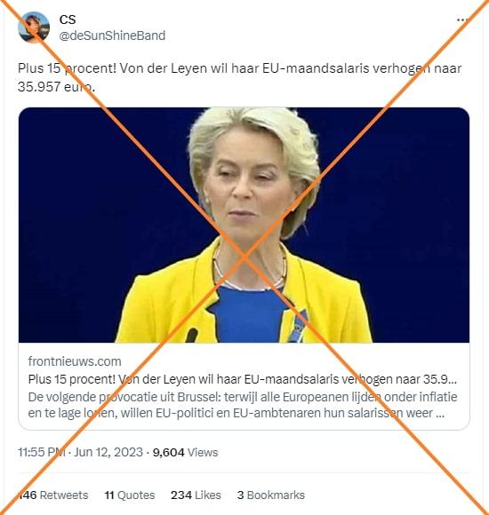Click the tweet text about 15 procent
This screenshot has width=489, height=515.
coord(239,77)
